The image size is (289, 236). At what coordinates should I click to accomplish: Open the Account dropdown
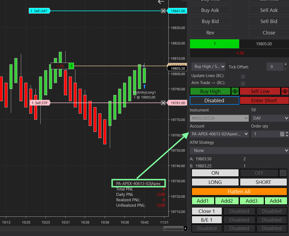(x=219, y=134)
